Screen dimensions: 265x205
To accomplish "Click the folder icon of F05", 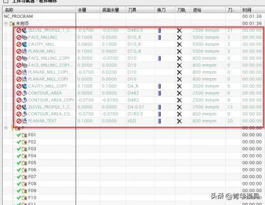I will [25, 163].
